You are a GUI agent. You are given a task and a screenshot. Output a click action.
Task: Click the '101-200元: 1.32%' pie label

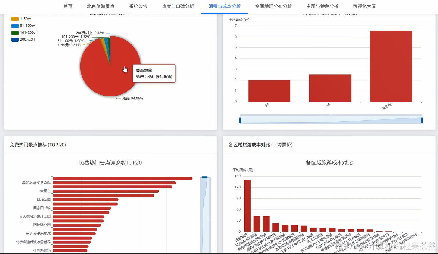pos(76,37)
